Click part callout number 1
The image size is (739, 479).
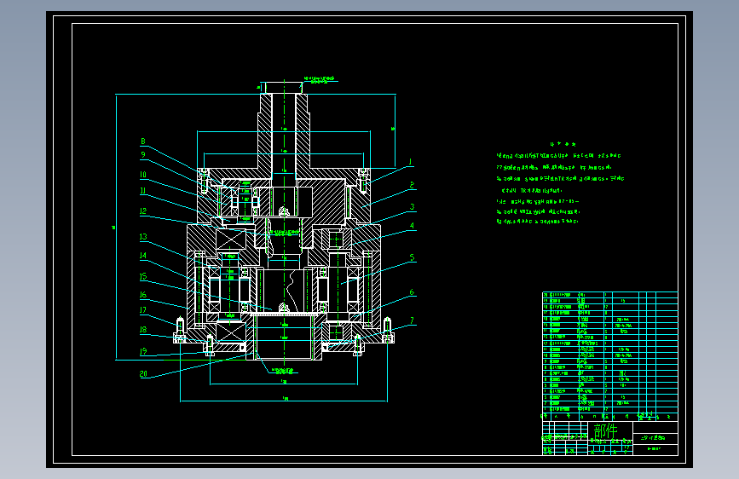coord(411,162)
